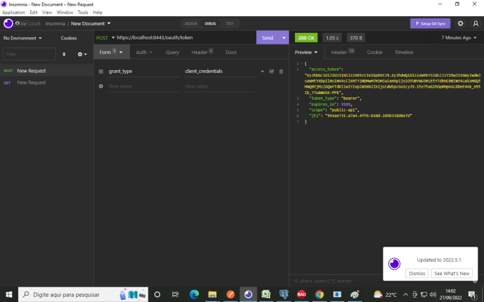Click the New value field

(x=220, y=86)
